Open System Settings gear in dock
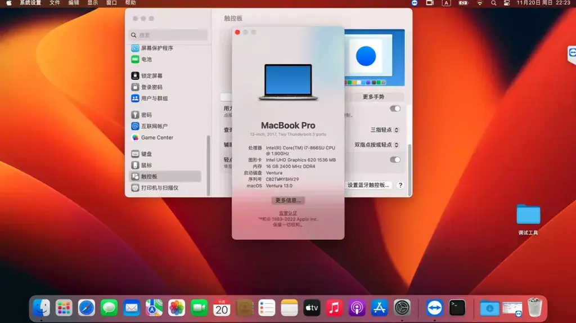Viewport: 576px width, 323px height. point(402,308)
